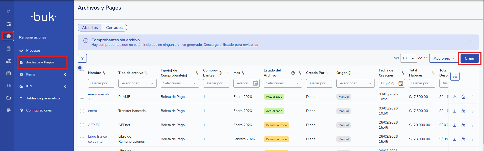This screenshot has width=484, height=151.
Task: Dismiss the Comprobantes sin archivo banner
Action: tap(471, 41)
